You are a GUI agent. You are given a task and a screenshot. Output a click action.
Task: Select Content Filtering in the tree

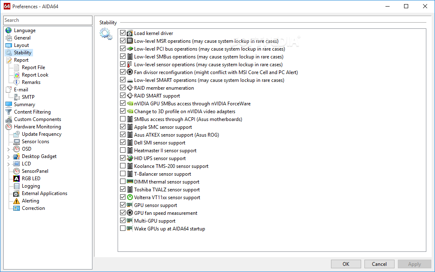point(33,112)
